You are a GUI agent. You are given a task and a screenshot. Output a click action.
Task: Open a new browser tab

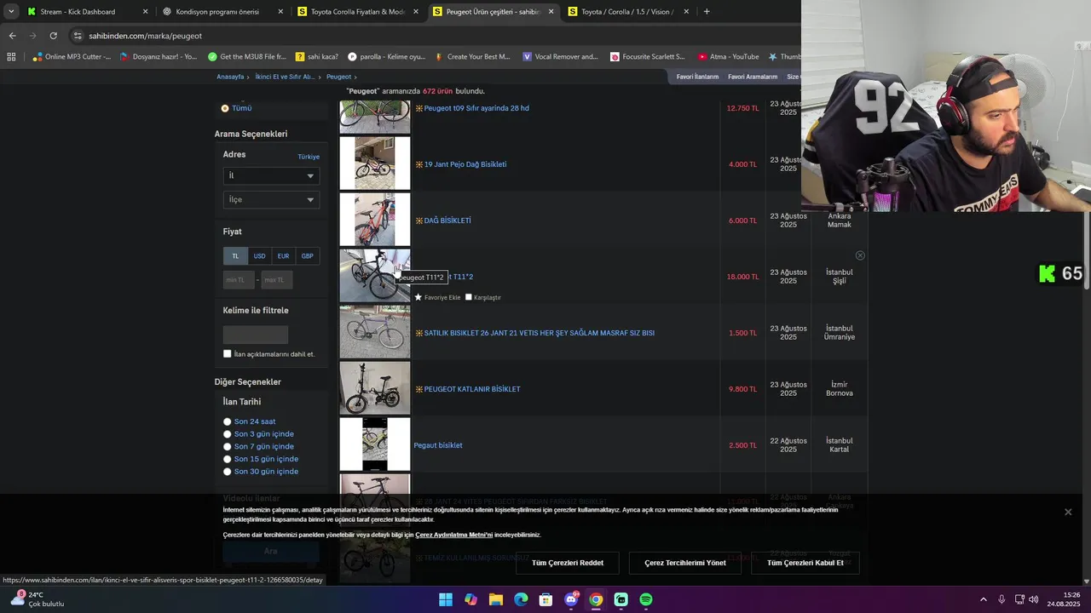707,12
